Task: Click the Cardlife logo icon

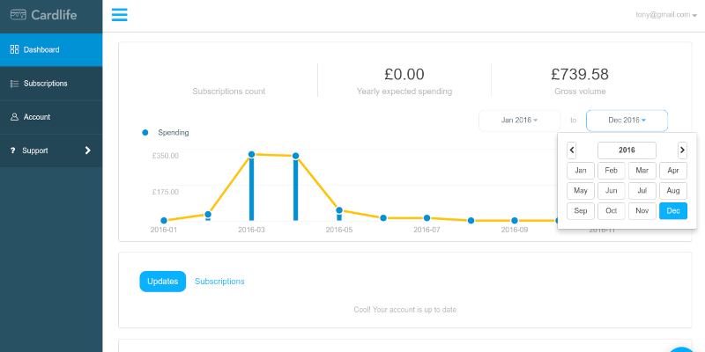Action: tap(18, 15)
